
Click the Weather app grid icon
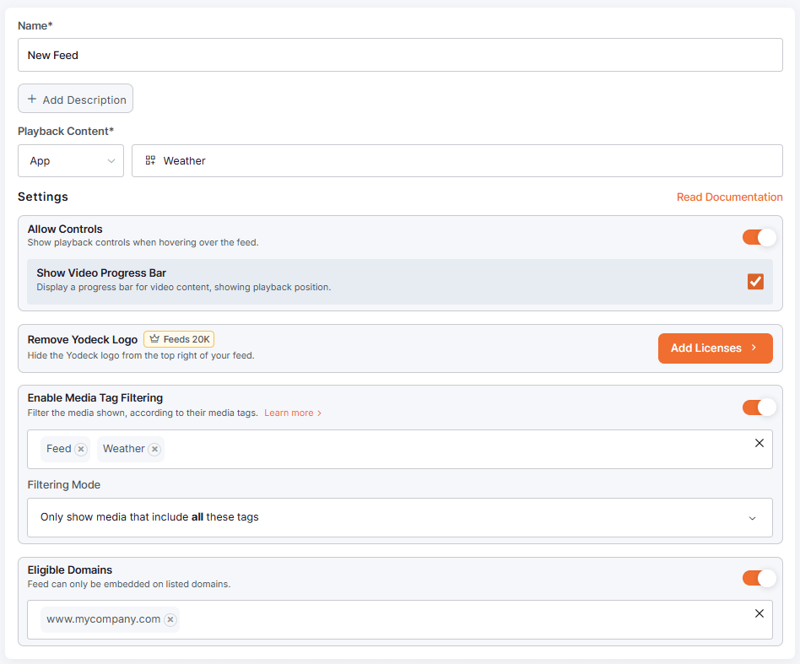150,160
